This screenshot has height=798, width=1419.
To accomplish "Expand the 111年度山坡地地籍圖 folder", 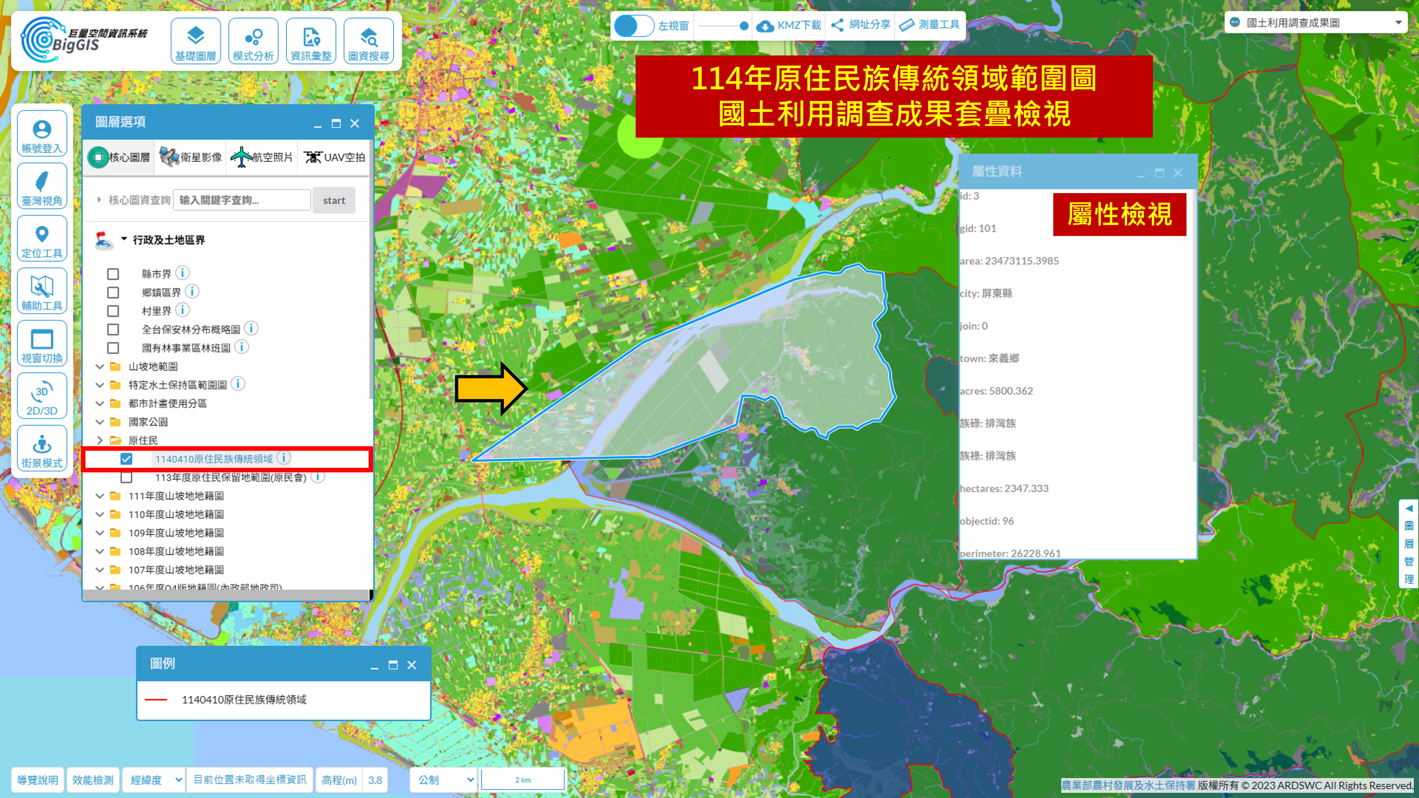I will (100, 496).
